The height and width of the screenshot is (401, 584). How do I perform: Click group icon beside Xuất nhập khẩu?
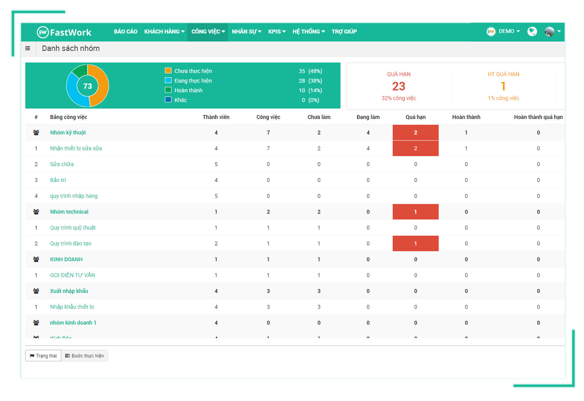[x=36, y=291]
